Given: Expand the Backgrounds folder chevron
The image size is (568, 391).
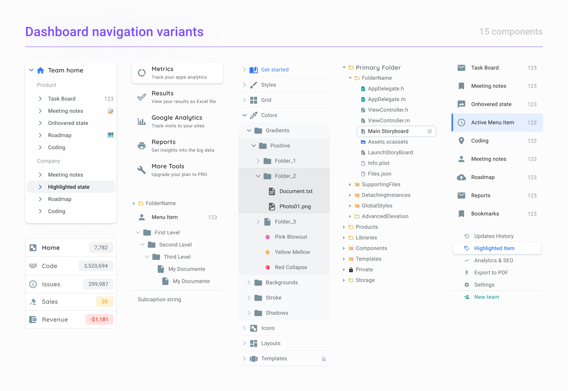Looking at the screenshot, I should [x=249, y=283].
